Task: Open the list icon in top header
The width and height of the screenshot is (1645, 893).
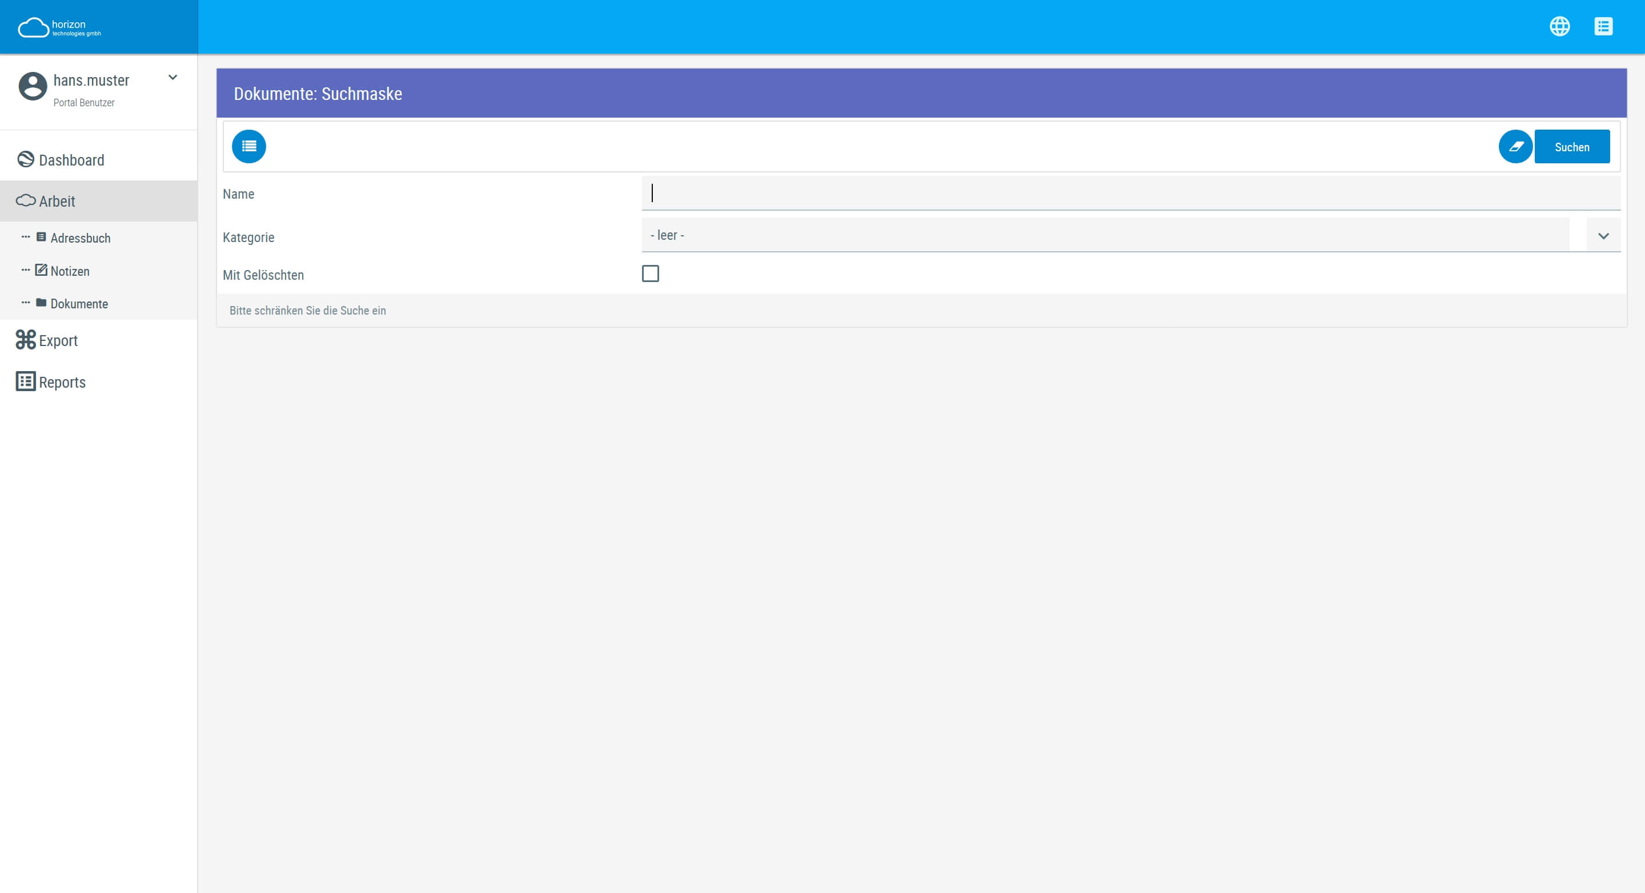Action: pos(1603,26)
